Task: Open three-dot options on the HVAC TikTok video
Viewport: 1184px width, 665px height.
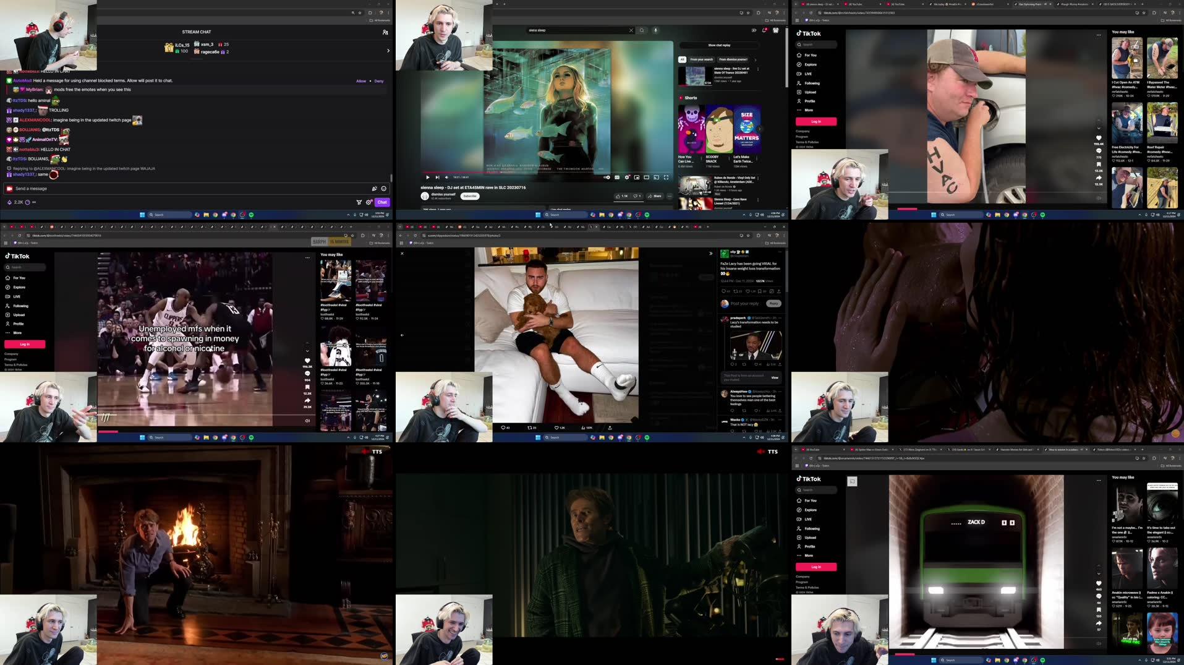Action: [1099, 35]
